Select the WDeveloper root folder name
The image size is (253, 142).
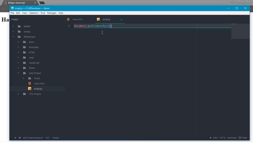pos(30,37)
